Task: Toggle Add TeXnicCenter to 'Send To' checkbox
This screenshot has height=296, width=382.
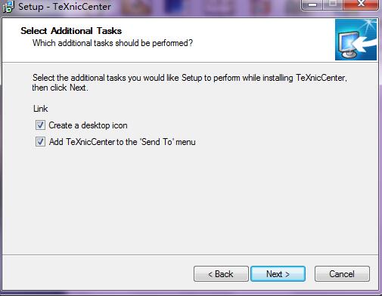Action: [x=40, y=142]
